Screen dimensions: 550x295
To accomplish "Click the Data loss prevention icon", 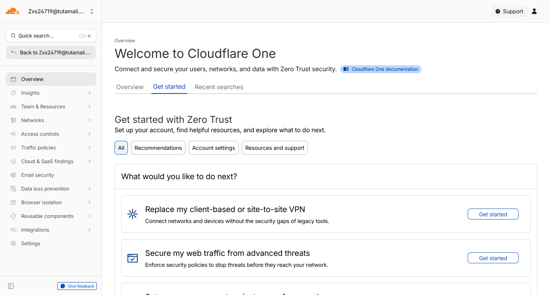I will 13,189.
